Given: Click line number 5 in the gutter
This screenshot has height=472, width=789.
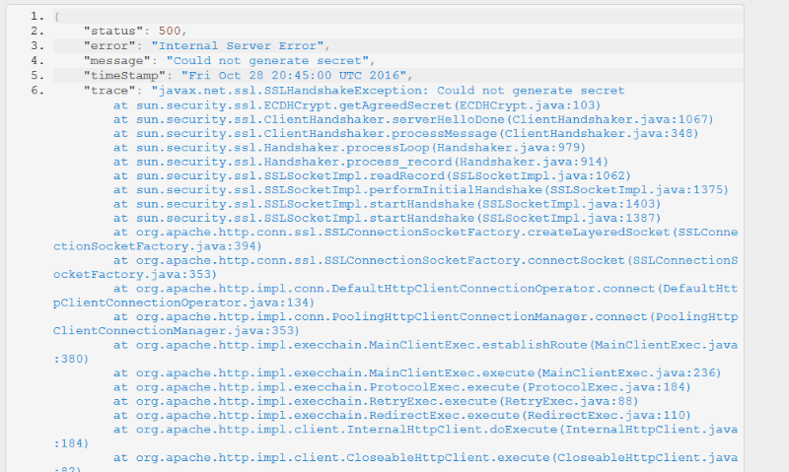Looking at the screenshot, I should (x=37, y=76).
